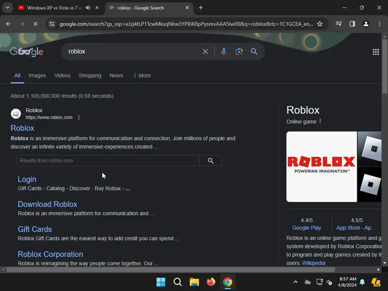The width and height of the screenshot is (388, 291).
Task: Open the Download Roblox sitelink
Action: 47,204
